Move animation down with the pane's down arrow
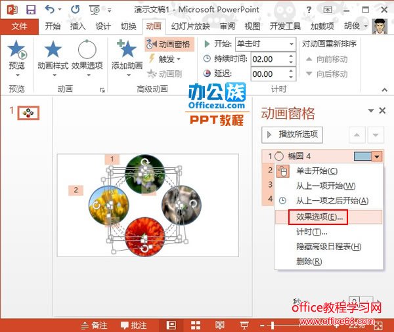Image resolution: width=394 pixels, height=332 pixels. tap(376, 135)
